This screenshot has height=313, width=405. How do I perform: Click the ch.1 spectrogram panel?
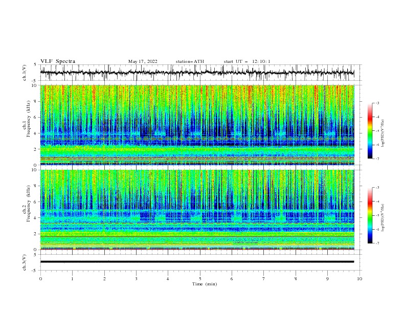[197, 125]
